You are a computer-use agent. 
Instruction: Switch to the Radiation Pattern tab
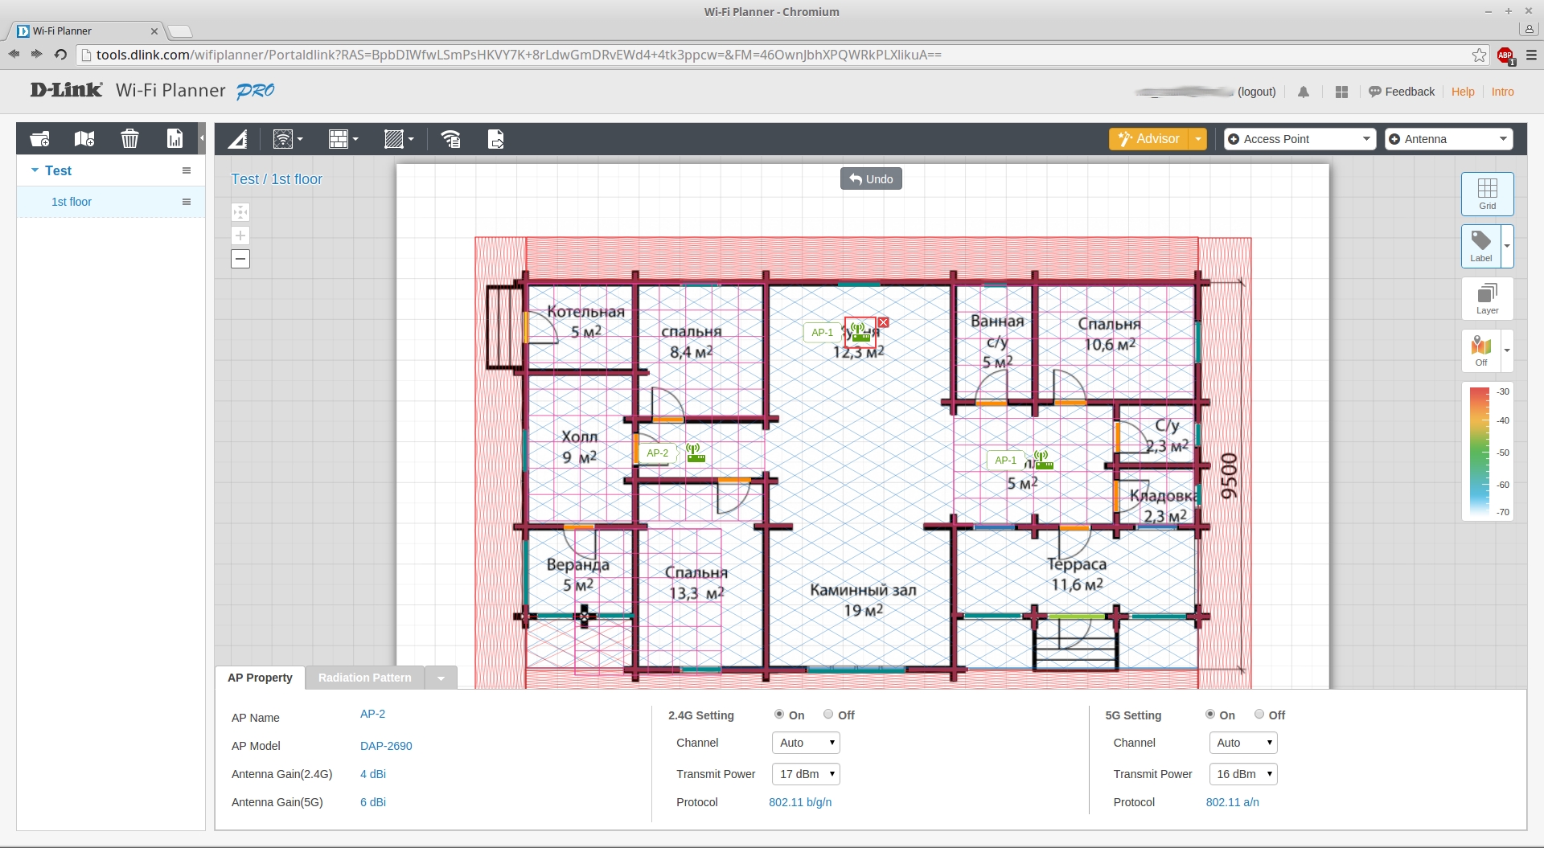click(x=364, y=678)
